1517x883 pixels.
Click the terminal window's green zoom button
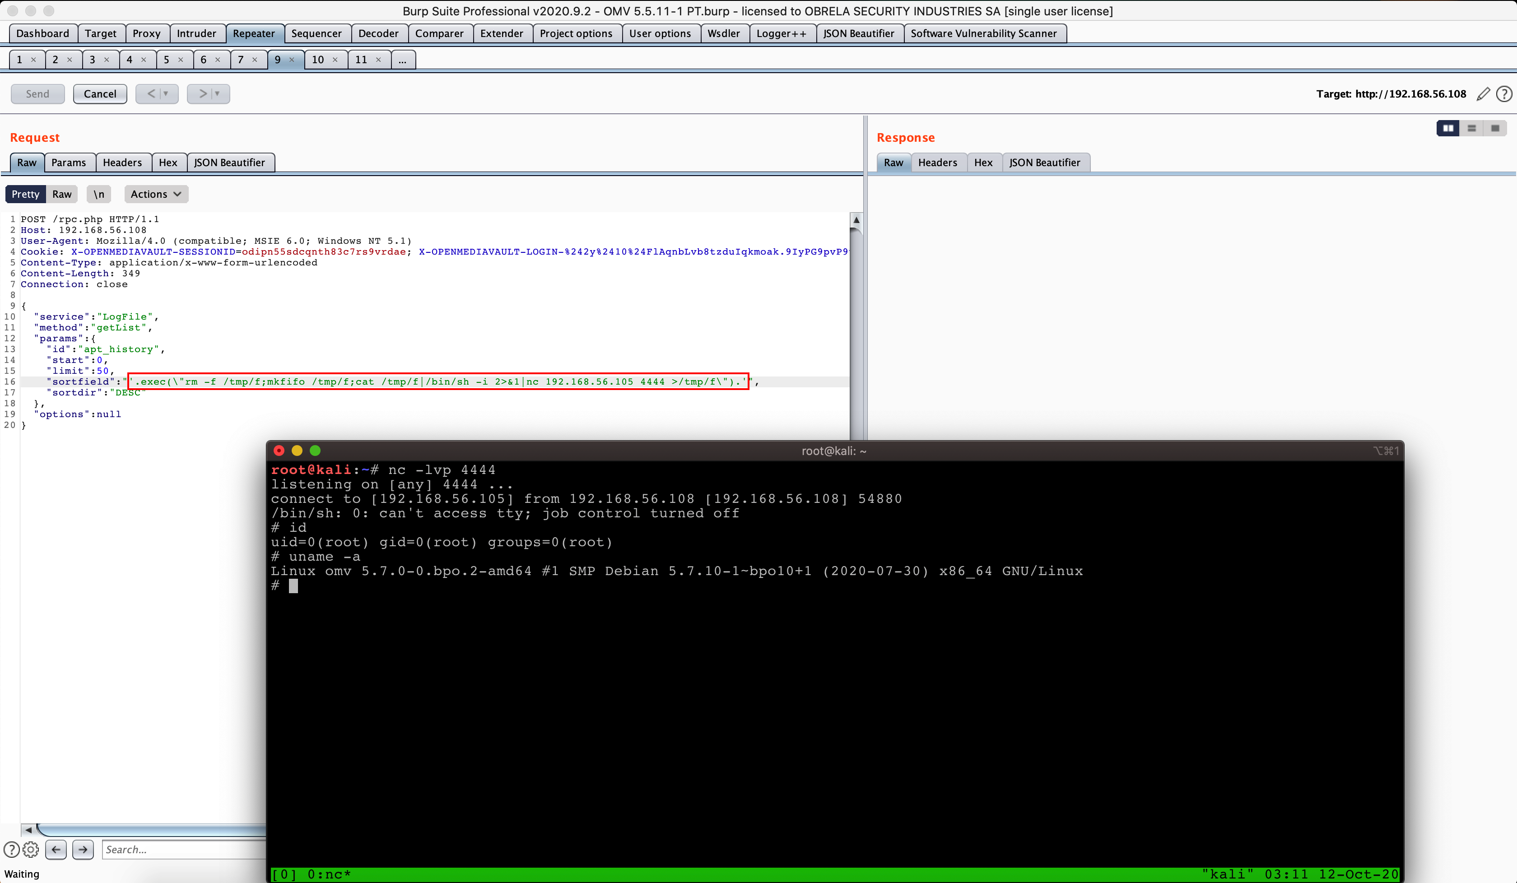(x=315, y=451)
